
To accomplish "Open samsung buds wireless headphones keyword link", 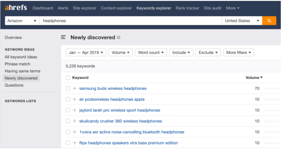I will tap(113, 88).
